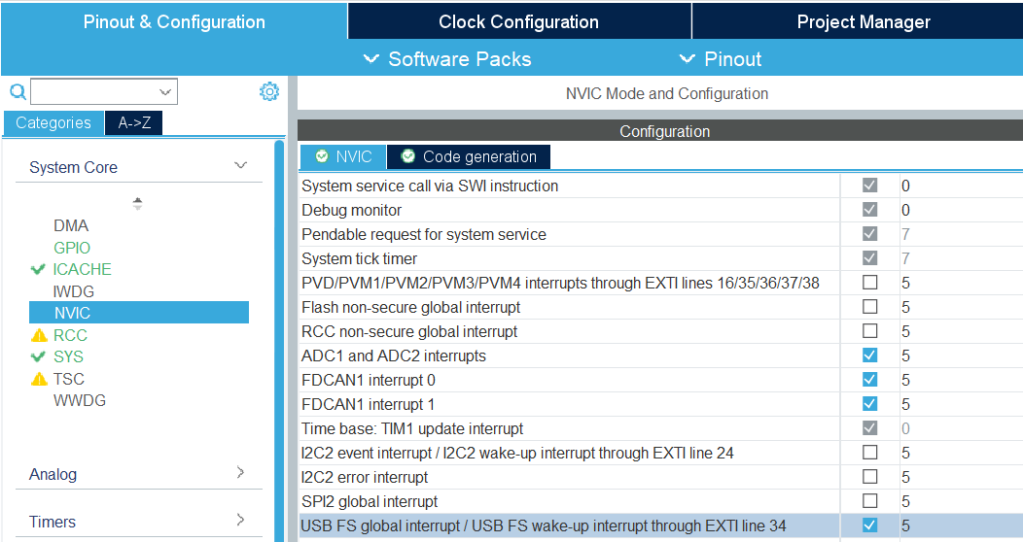Collapse the System Core category
1023x542 pixels.
click(x=240, y=166)
